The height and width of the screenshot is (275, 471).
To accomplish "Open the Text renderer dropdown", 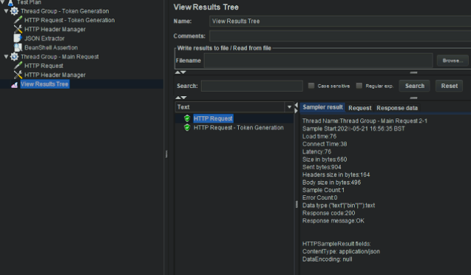I will 289,107.
